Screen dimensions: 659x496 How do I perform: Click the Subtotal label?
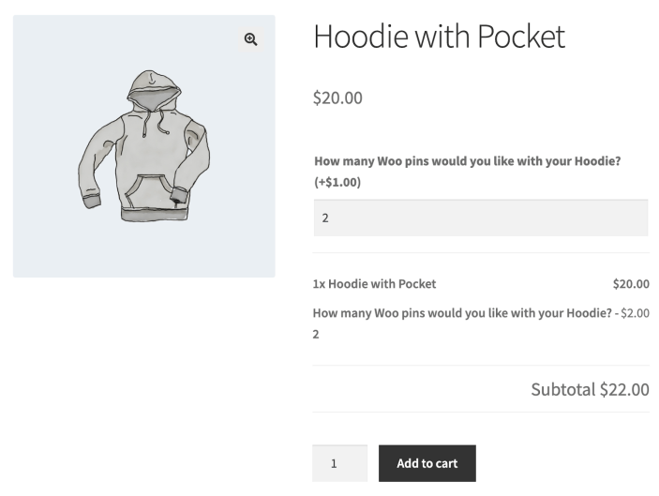[x=563, y=389]
